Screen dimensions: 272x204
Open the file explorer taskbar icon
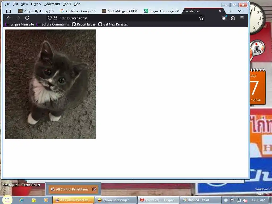(x=34, y=200)
